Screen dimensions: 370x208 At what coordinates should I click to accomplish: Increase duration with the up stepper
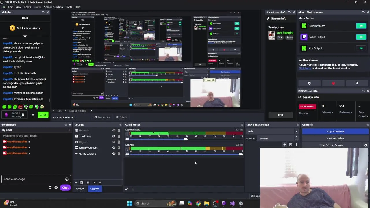coord(296,137)
